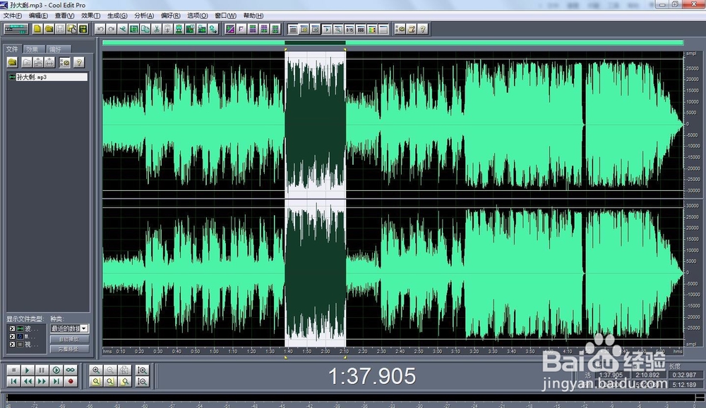Click the zoom out full page icon
This screenshot has width=706, height=408.
[x=125, y=370]
